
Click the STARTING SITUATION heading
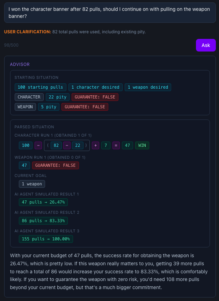pos(37,77)
